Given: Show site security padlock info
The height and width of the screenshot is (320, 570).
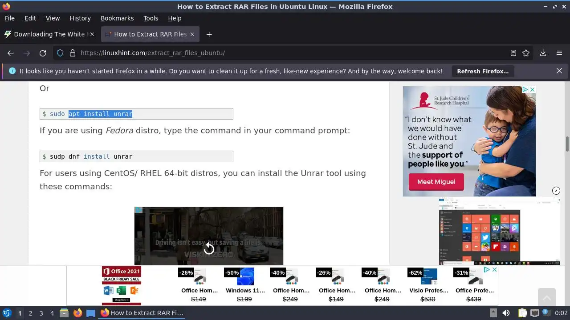Looking at the screenshot, I should pyautogui.click(x=72, y=53).
